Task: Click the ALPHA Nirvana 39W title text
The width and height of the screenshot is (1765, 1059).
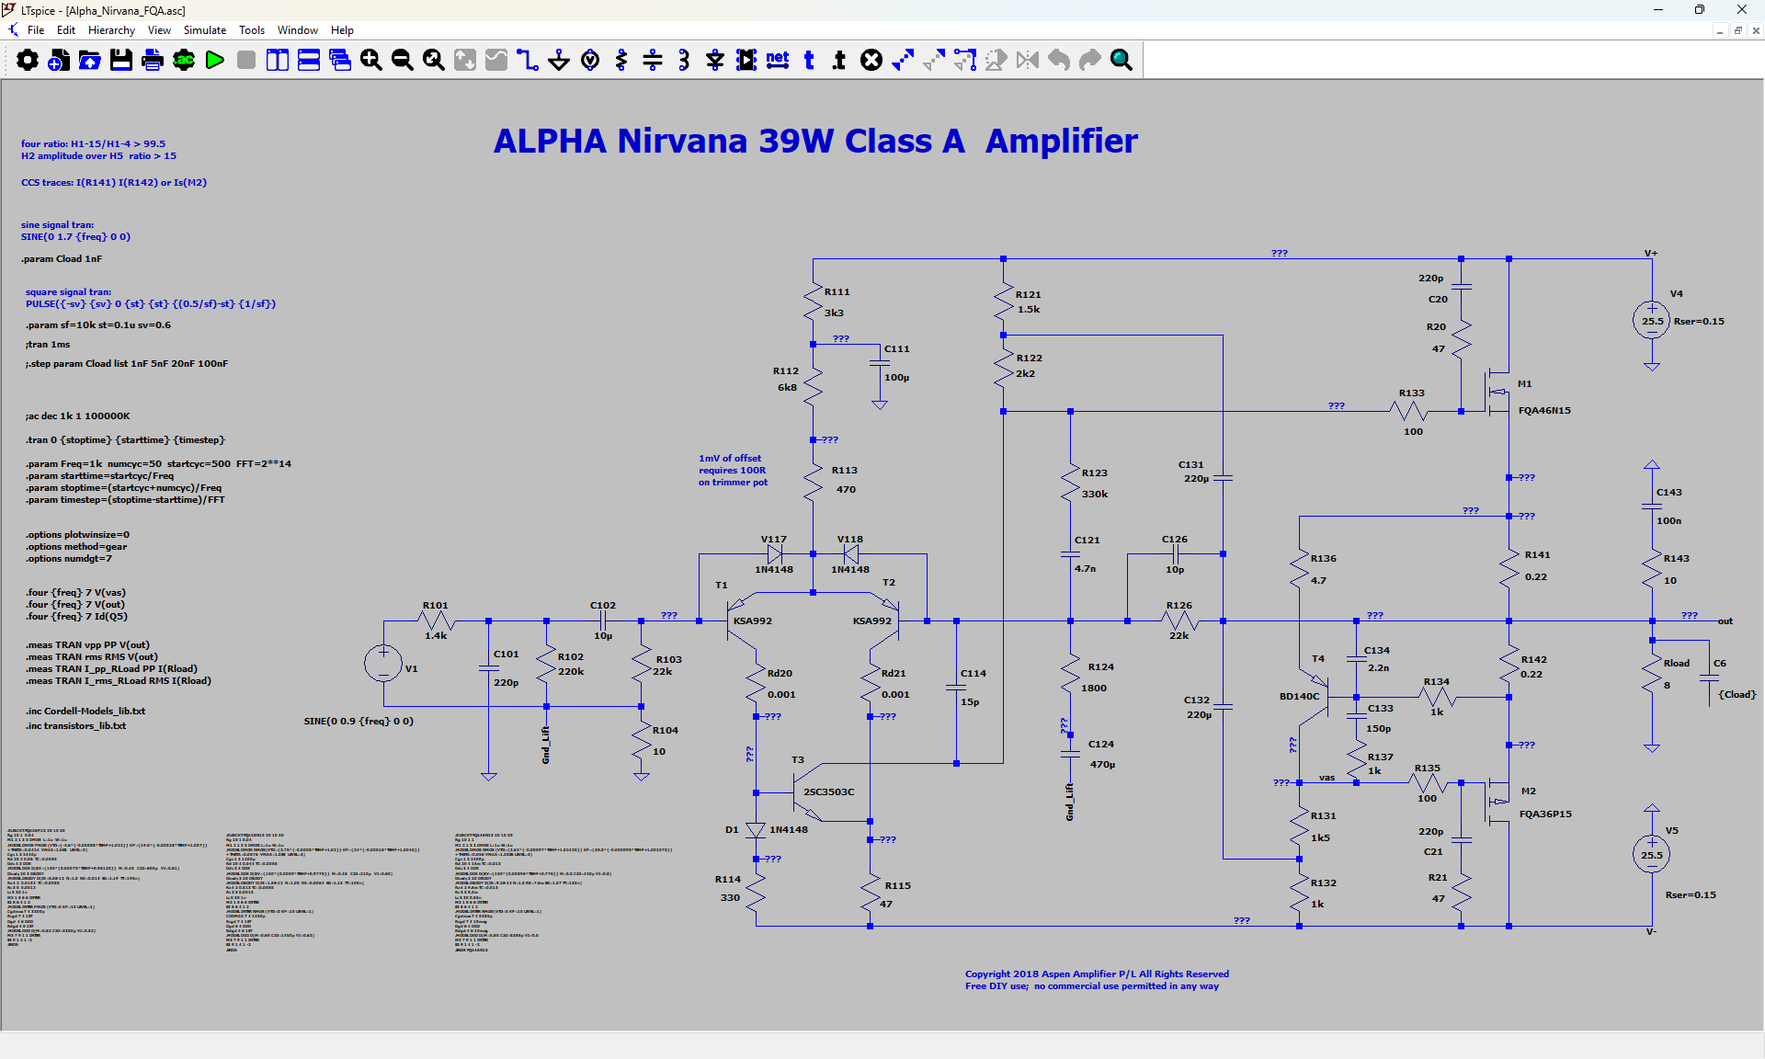Action: [815, 141]
